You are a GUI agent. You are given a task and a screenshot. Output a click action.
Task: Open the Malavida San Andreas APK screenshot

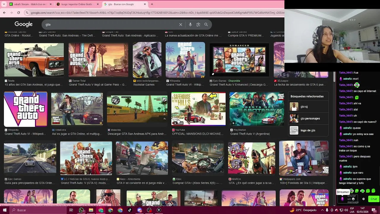pos(137,109)
